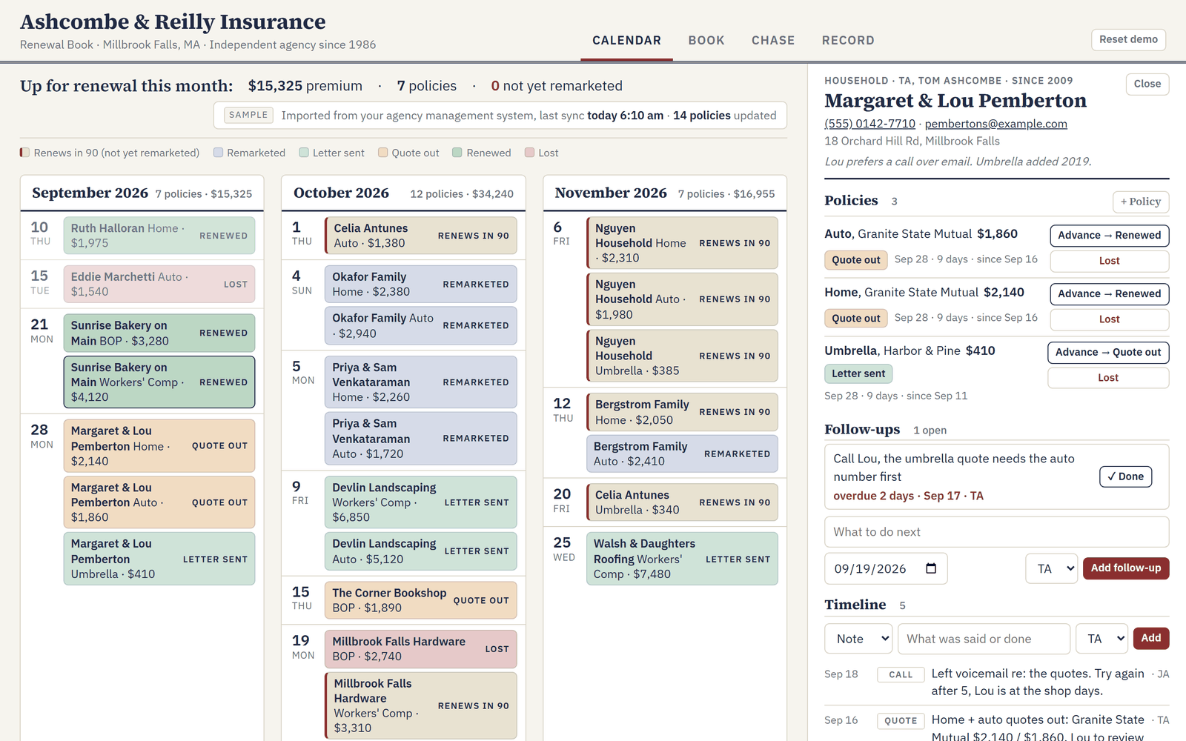Click the QUOTE tag on Sep 16 entry
The width and height of the screenshot is (1186, 741).
tap(901, 721)
